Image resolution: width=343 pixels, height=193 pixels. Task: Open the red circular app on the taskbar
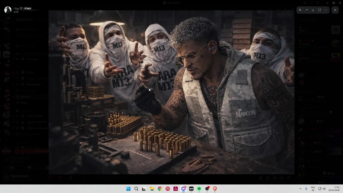point(168,189)
